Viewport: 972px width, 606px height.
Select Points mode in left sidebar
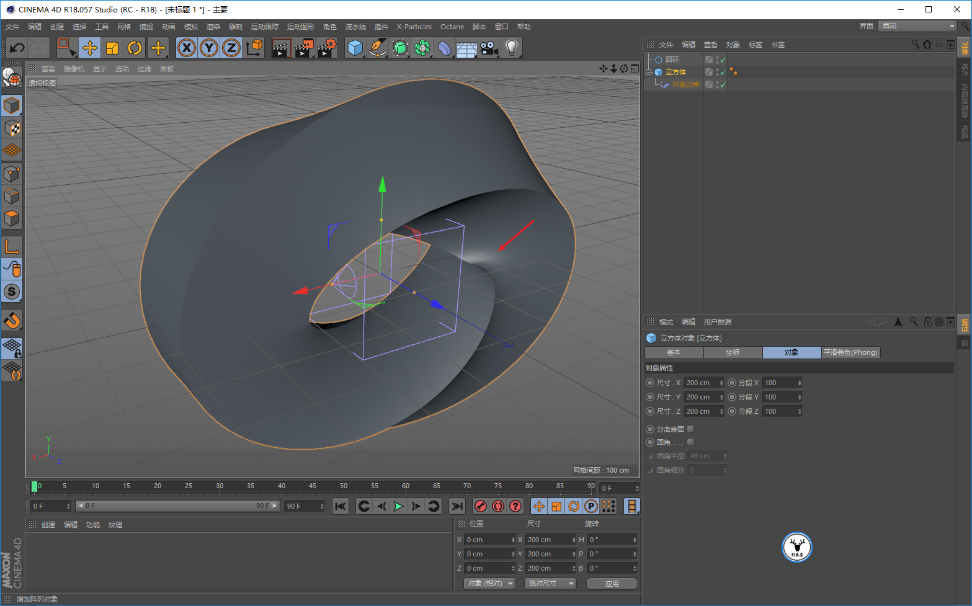tap(12, 174)
